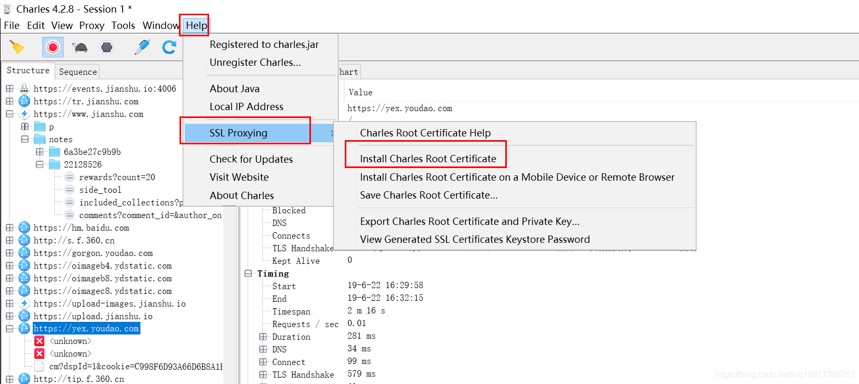Screen dimensions: 859x384
Task: Open Charles Root Certificate Help
Action: [x=426, y=133]
